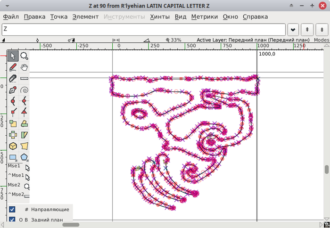Click the keep-above title bar icon

pyautogui.click(x=291, y=6)
